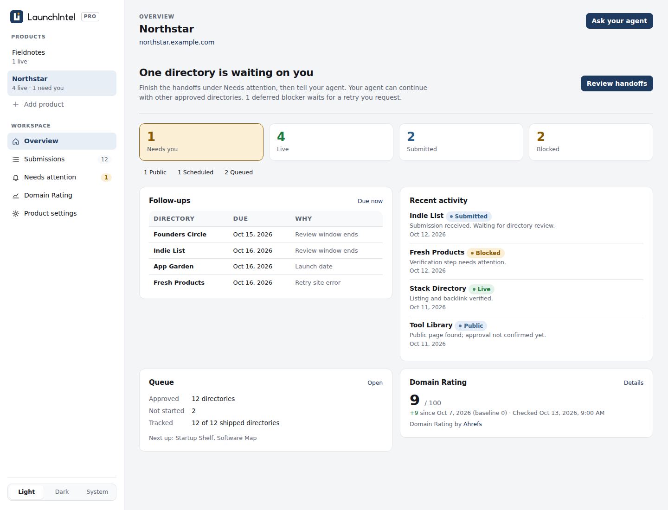Click the Blocked badge beside Fresh Products
The height and width of the screenshot is (510, 668).
click(x=486, y=253)
